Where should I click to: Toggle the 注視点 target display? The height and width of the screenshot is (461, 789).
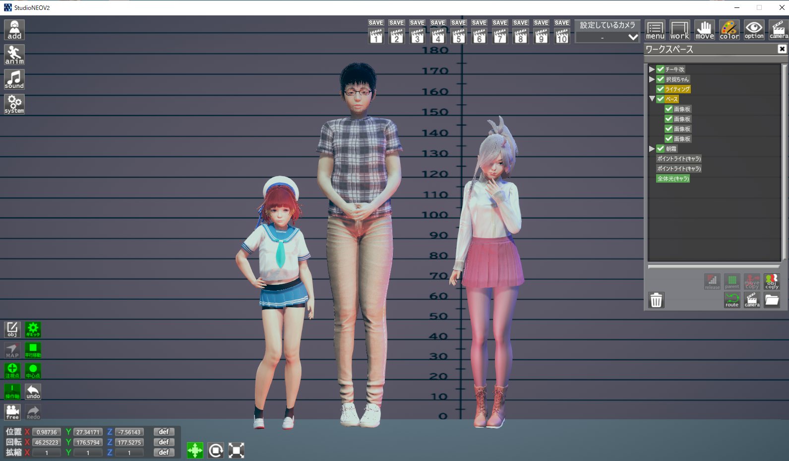pos(12,371)
